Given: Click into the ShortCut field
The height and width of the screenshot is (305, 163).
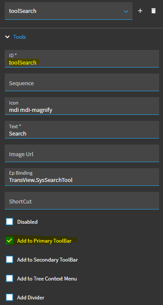Looking at the screenshot, I should coord(82,201).
